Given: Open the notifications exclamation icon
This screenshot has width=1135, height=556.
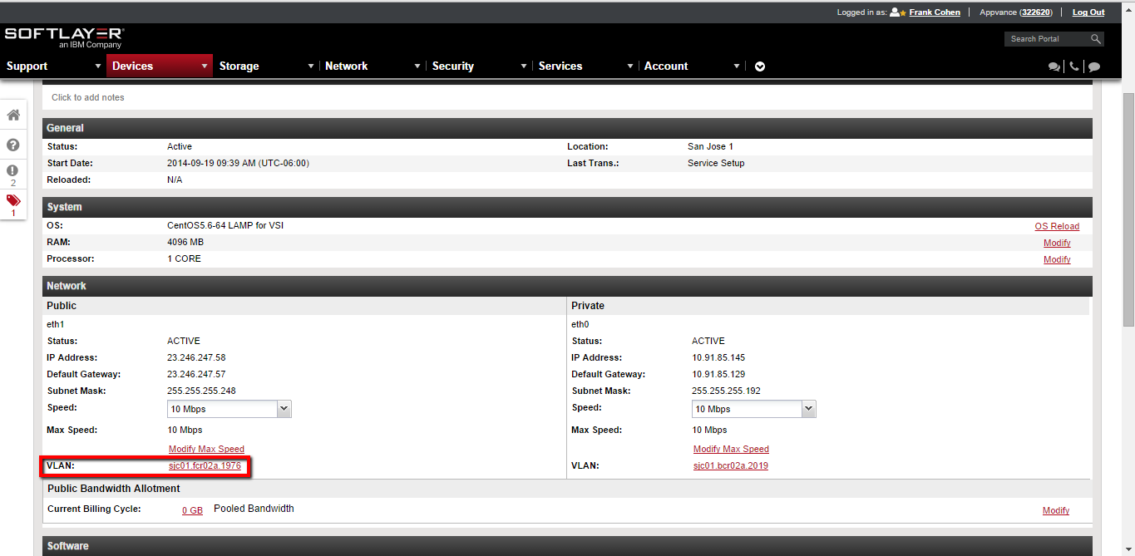Looking at the screenshot, I should tap(13, 170).
